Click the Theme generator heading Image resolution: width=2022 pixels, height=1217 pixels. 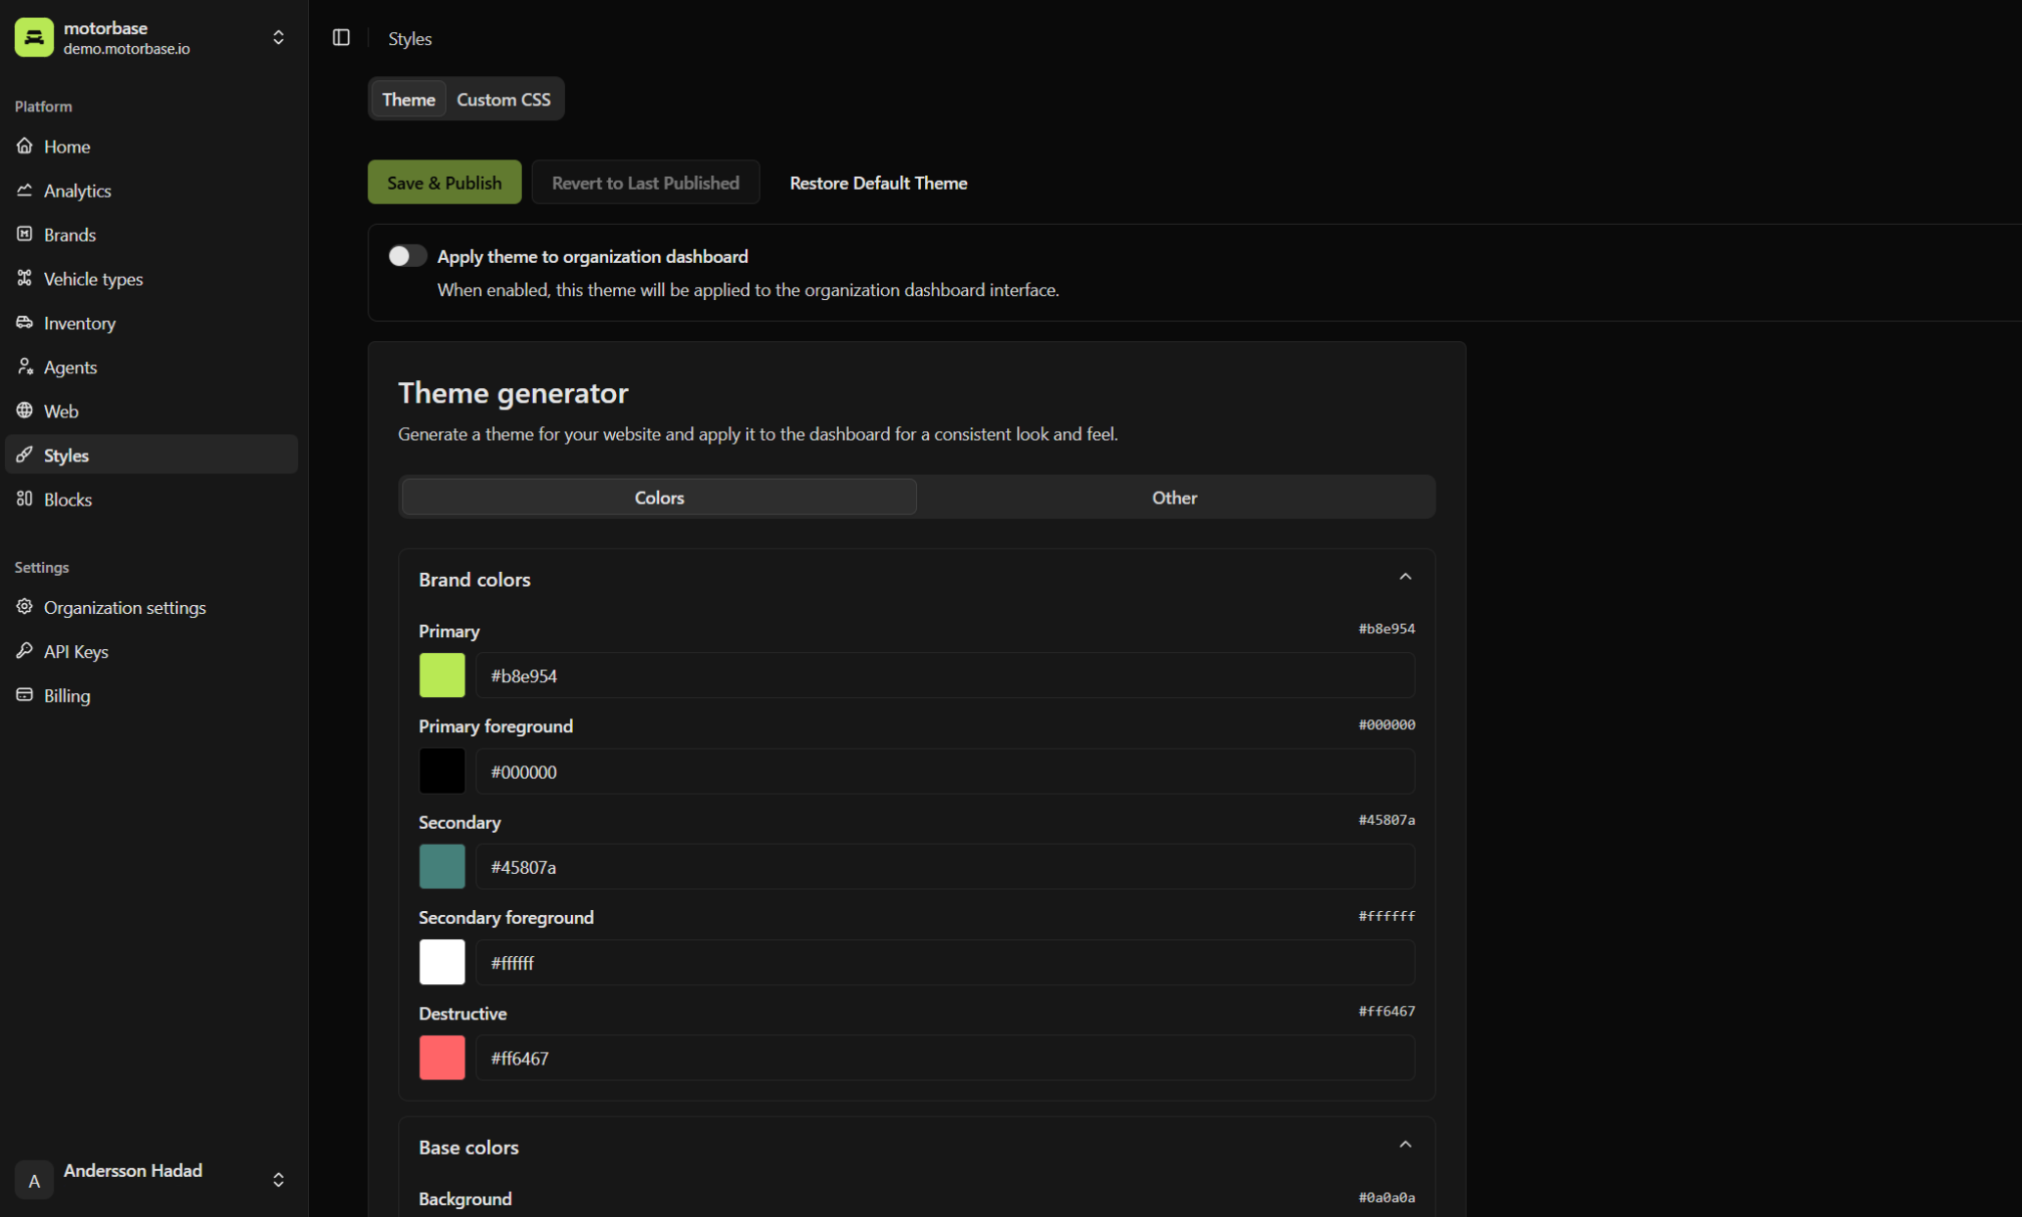coord(512,392)
